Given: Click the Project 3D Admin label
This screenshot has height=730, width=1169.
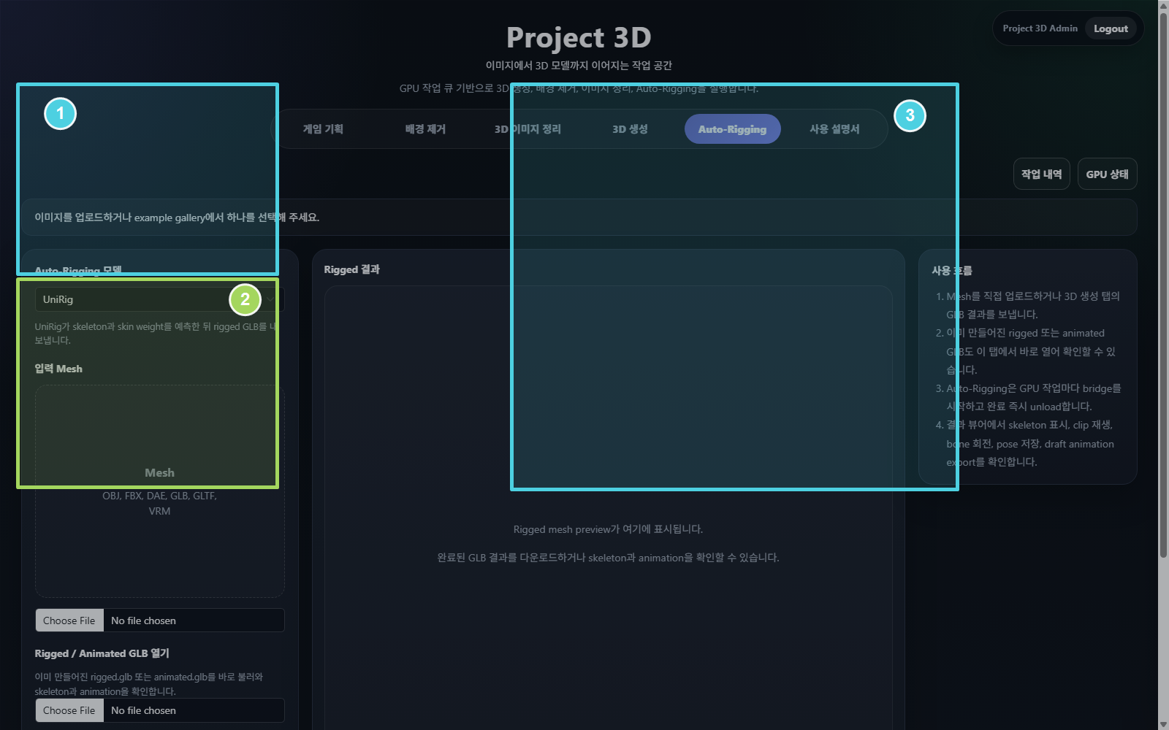Looking at the screenshot, I should tap(1040, 28).
